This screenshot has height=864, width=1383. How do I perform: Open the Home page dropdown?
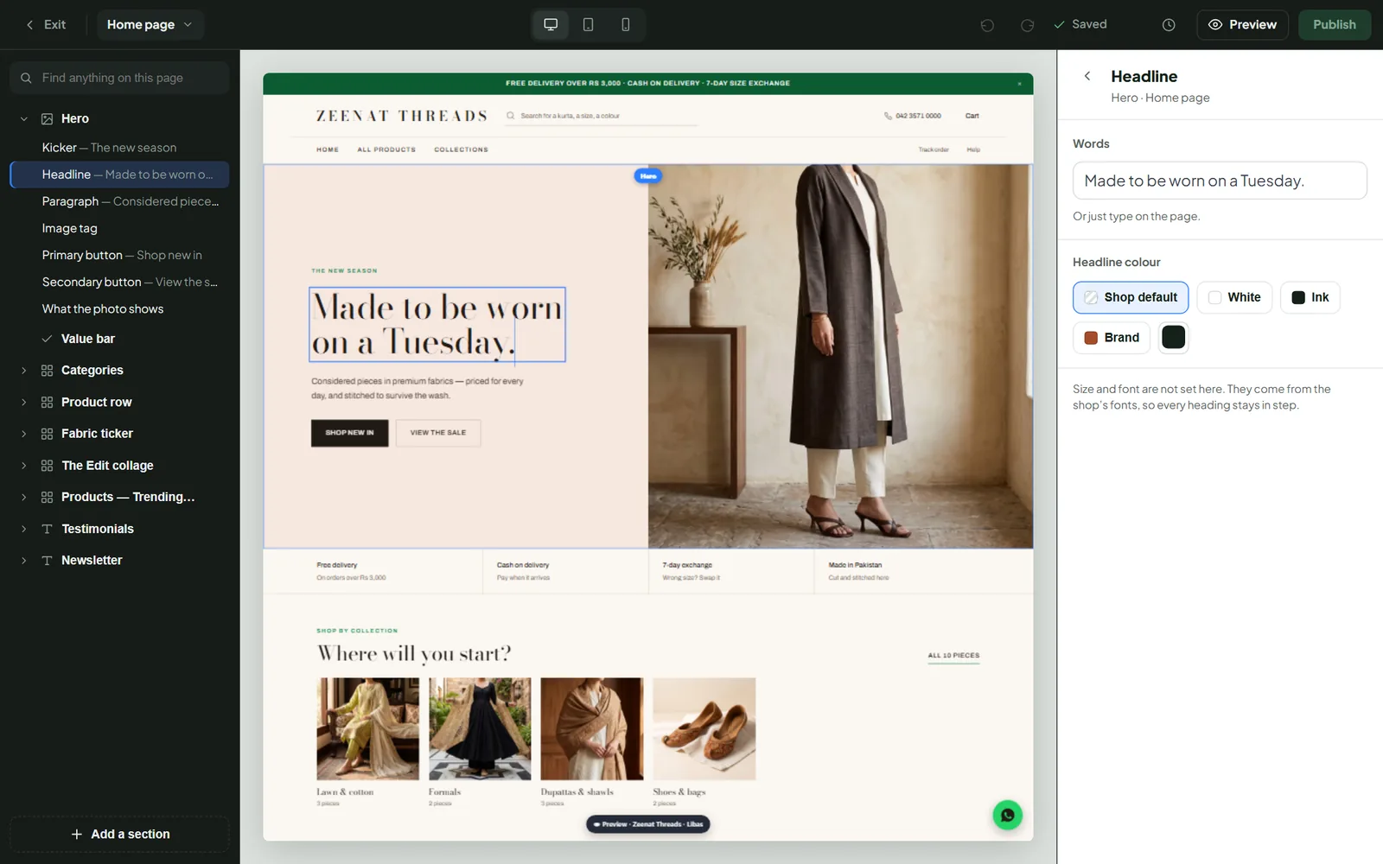[x=150, y=24]
